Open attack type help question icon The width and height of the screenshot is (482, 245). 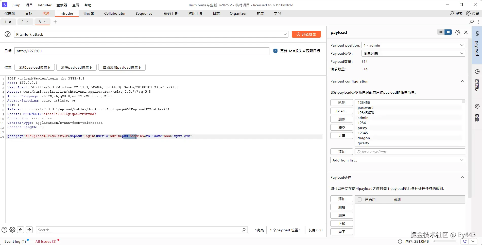(8, 34)
